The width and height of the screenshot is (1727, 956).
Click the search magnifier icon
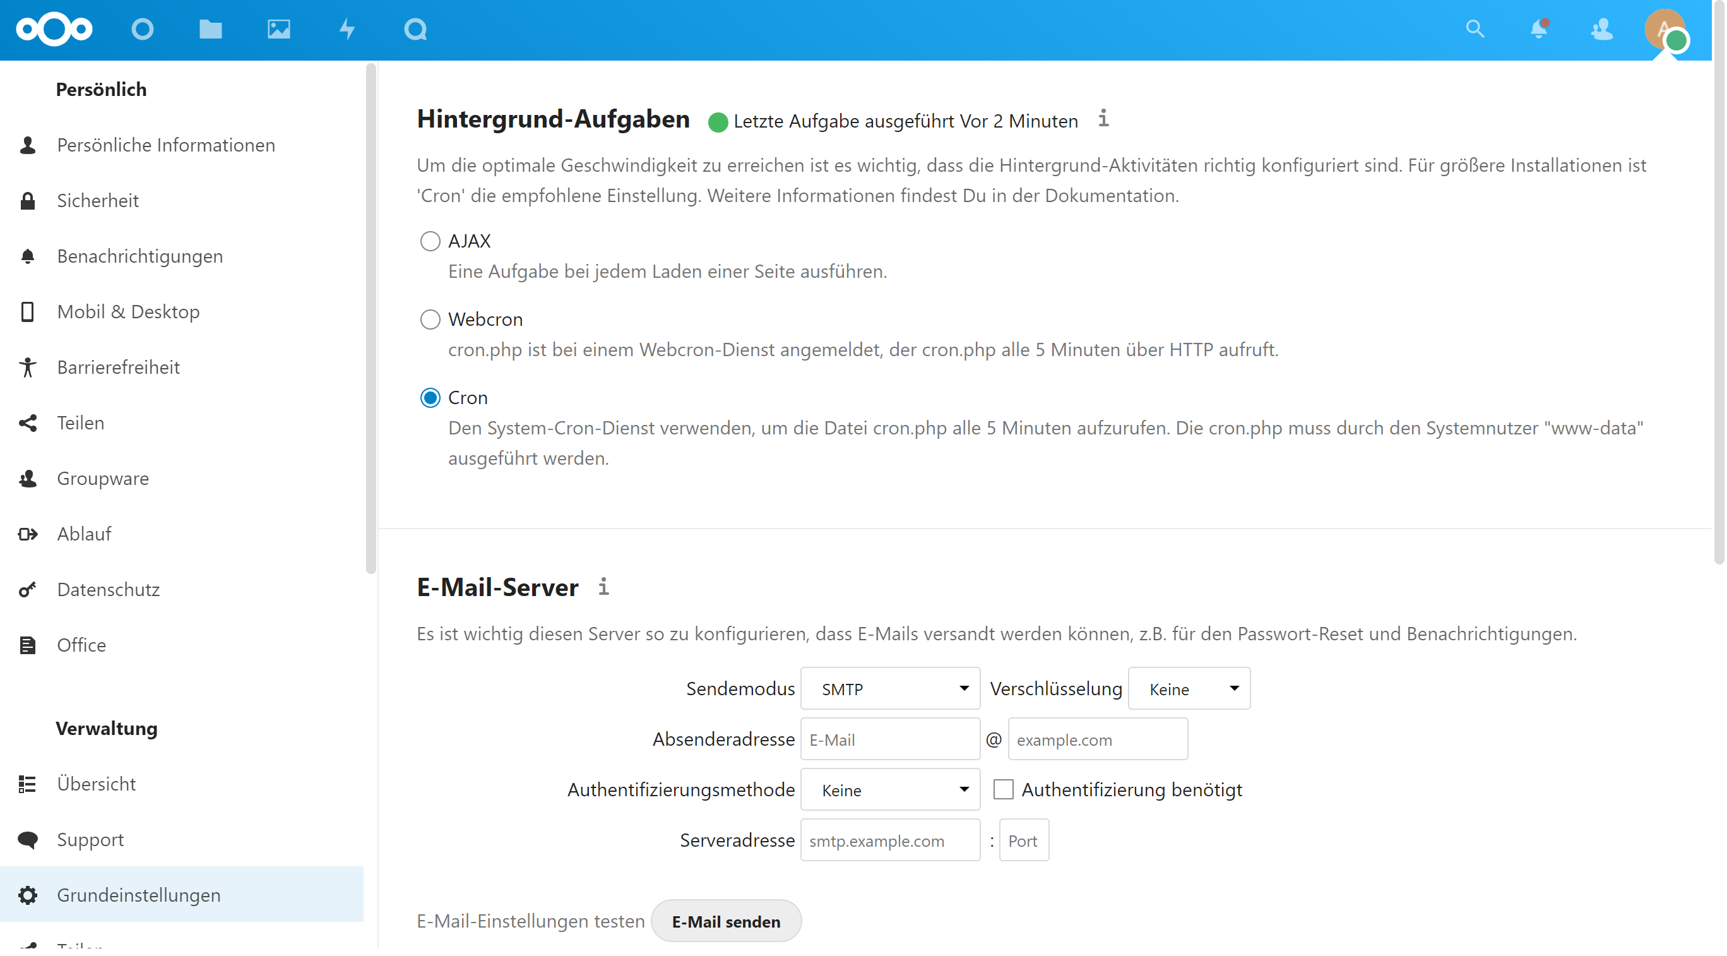click(1475, 30)
